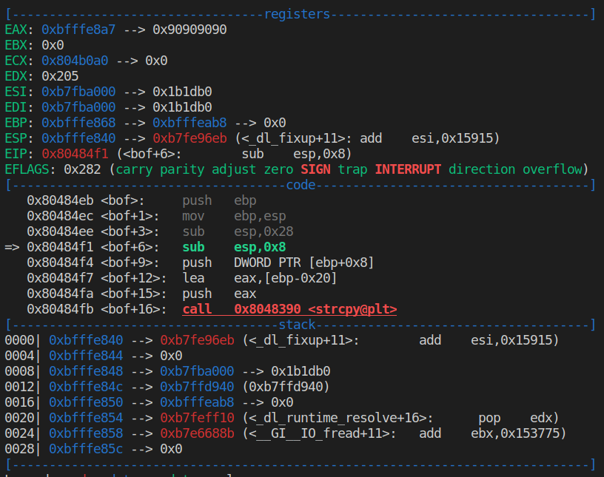Click the stack section header

297,325
